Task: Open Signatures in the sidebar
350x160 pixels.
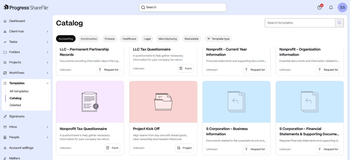Action: point(17,116)
